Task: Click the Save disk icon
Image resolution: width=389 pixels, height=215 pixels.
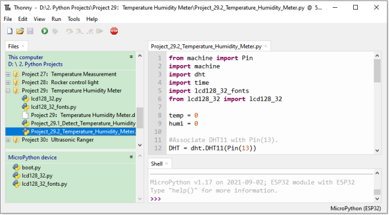Action: coord(31,31)
